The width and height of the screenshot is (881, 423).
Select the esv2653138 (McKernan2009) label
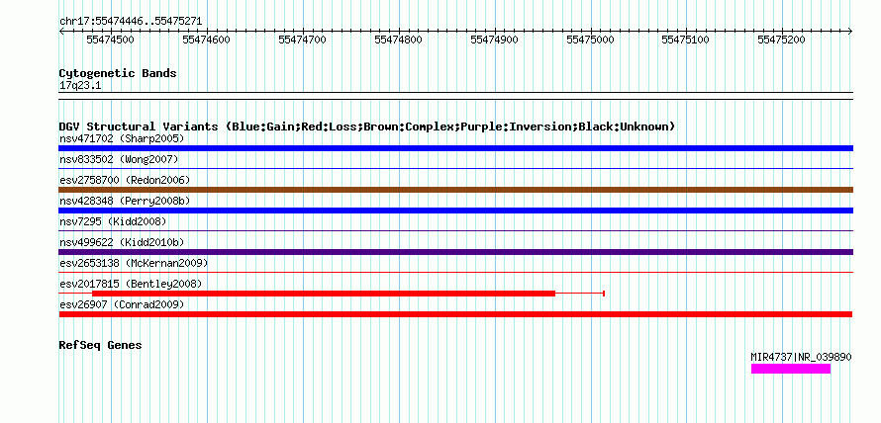(x=134, y=263)
